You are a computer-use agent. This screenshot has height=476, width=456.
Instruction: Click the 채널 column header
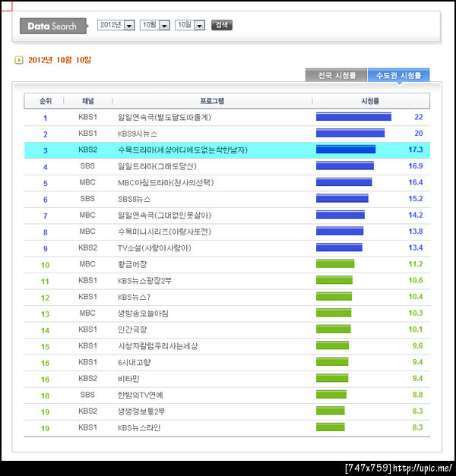88,101
